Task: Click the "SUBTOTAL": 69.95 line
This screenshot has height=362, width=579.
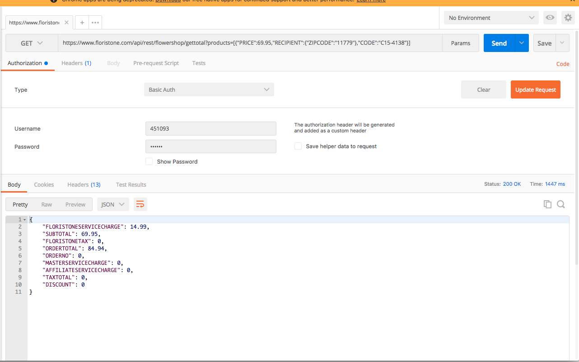Action: [71, 234]
